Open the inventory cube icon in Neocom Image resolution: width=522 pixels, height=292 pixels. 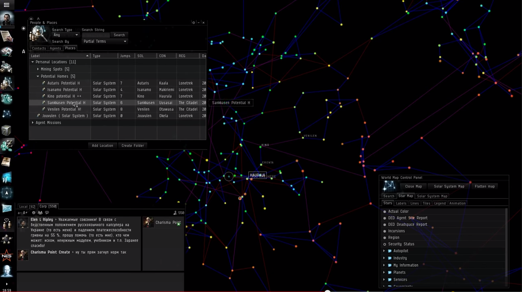[7, 130]
